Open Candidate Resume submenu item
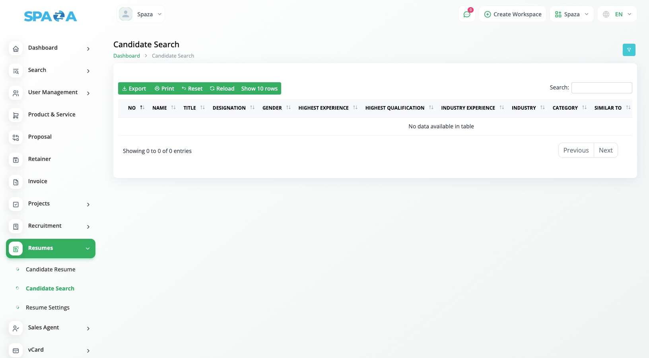The image size is (649, 358). pyautogui.click(x=51, y=269)
